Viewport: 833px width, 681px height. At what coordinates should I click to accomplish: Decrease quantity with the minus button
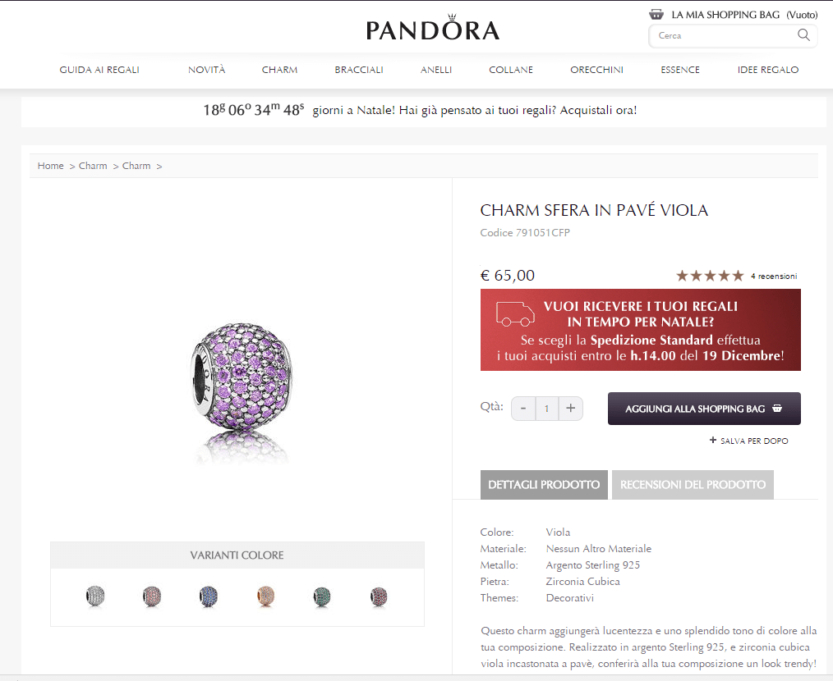click(523, 409)
